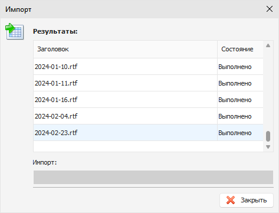The image size is (279, 213).
Task: Click the scrollbar up arrow in results list
Action: [x=268, y=45]
